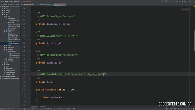Click the locate-in-project target icon
The image size is (195, 110).
click(x=11, y=5)
